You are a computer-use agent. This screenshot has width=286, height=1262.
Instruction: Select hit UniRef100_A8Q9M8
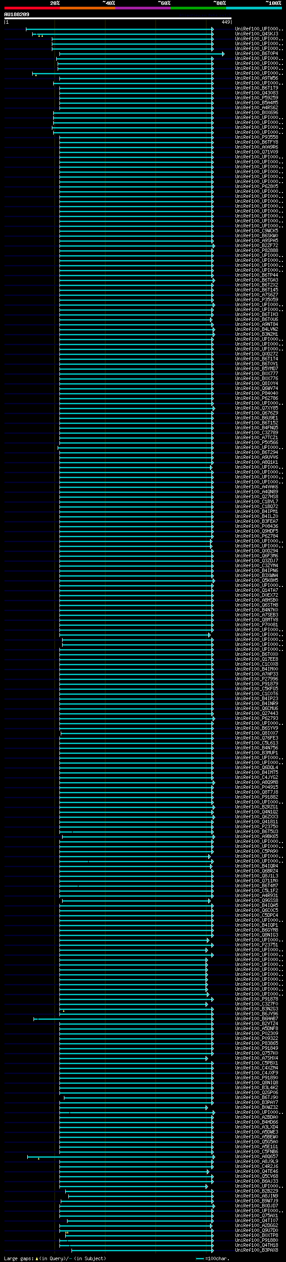click(x=257, y=782)
